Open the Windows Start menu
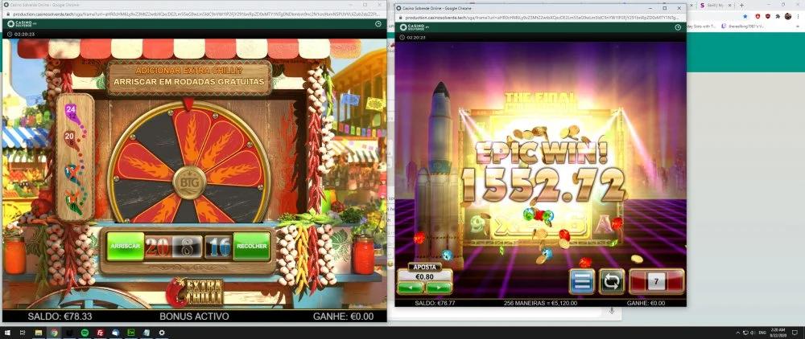The height and width of the screenshot is (339, 805). pos(7,333)
